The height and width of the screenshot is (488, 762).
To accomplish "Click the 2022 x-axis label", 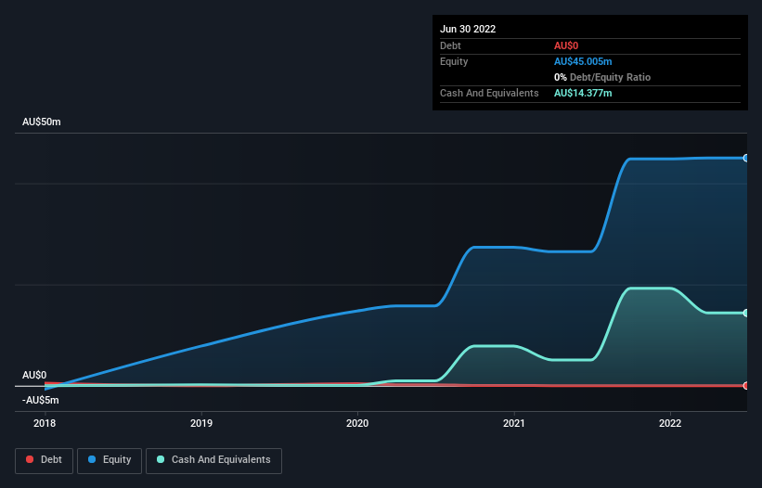I will (x=670, y=423).
